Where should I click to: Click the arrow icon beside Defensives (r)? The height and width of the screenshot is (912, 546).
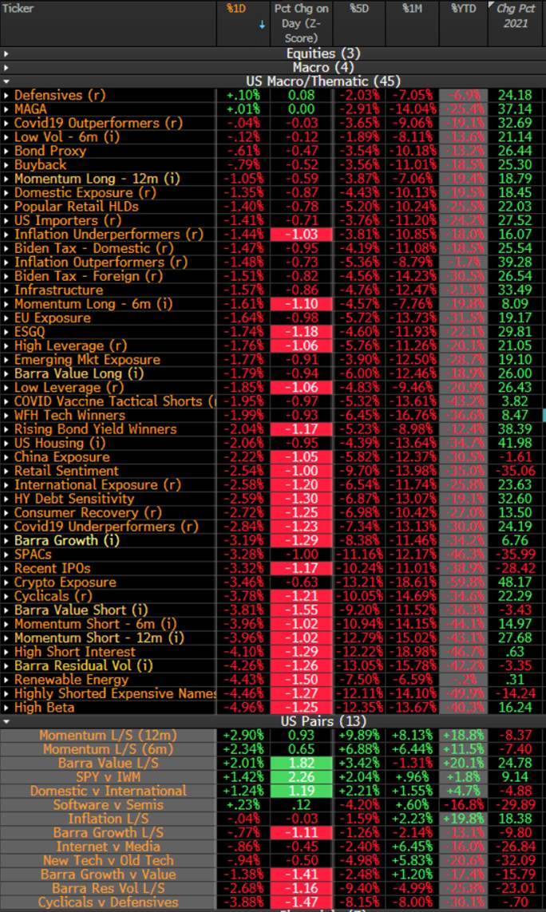pyautogui.click(x=6, y=95)
